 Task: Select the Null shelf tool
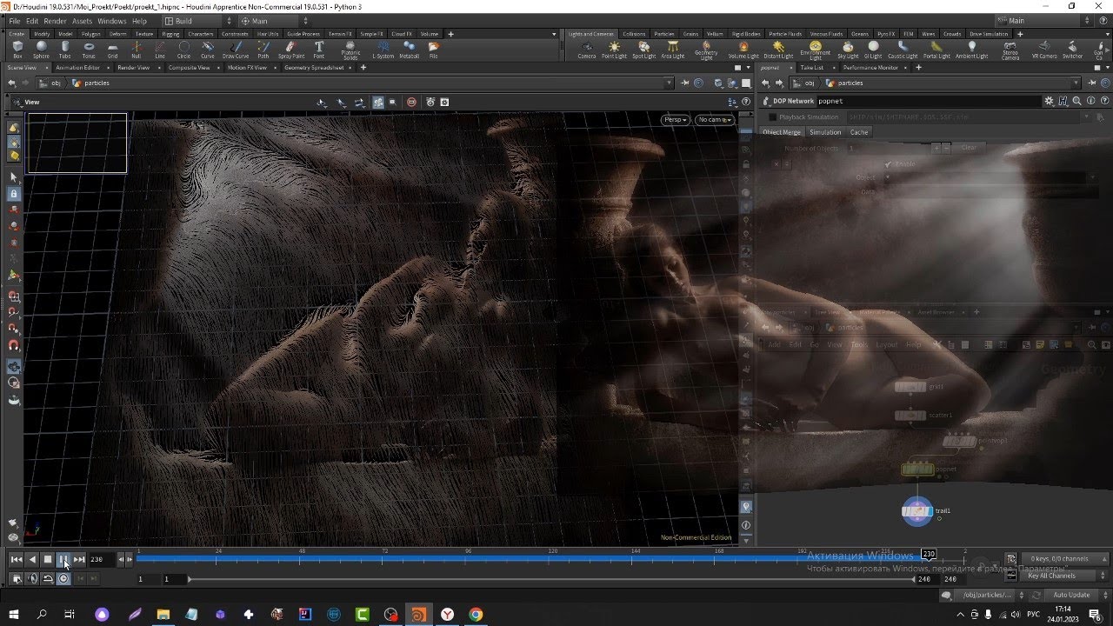(x=136, y=50)
